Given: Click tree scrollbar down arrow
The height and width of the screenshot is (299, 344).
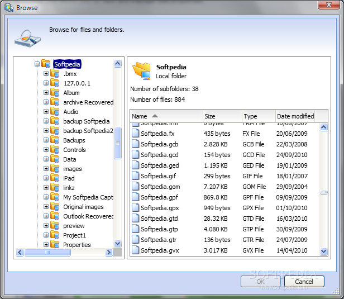Looking at the screenshot, I should [x=118, y=244].
